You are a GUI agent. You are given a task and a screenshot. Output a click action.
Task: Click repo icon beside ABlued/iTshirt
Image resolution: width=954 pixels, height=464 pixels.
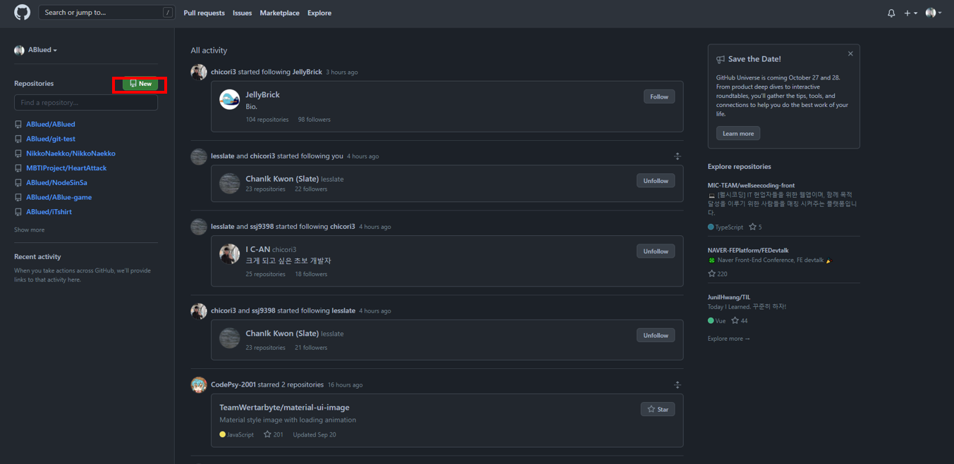coord(18,212)
